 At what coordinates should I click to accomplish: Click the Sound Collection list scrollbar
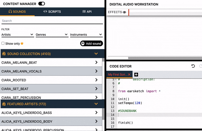coord(103,60)
